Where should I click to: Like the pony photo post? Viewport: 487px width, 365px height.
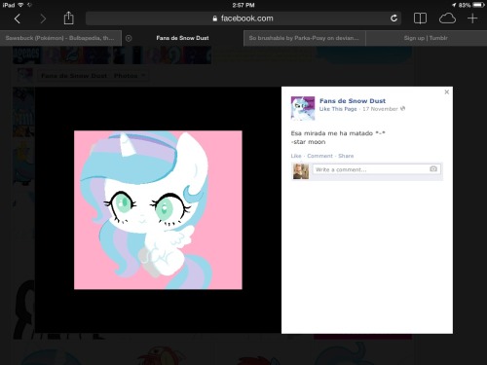[x=296, y=156]
